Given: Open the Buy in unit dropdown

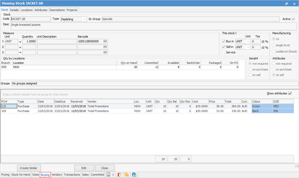Looking at the screenshot, I should pyautogui.click(x=248, y=42).
